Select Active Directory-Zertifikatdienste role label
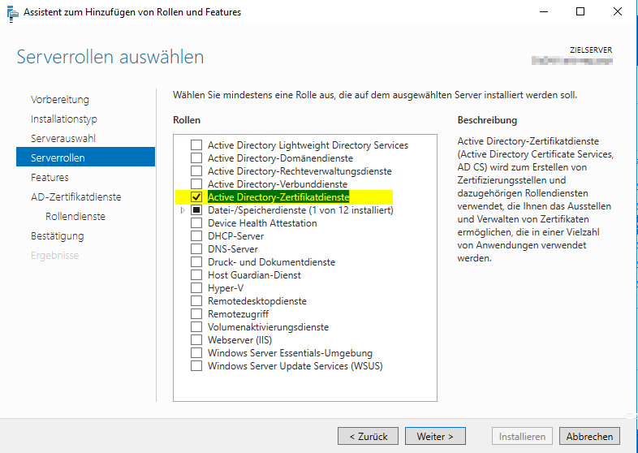This screenshot has width=638, height=453. click(278, 197)
